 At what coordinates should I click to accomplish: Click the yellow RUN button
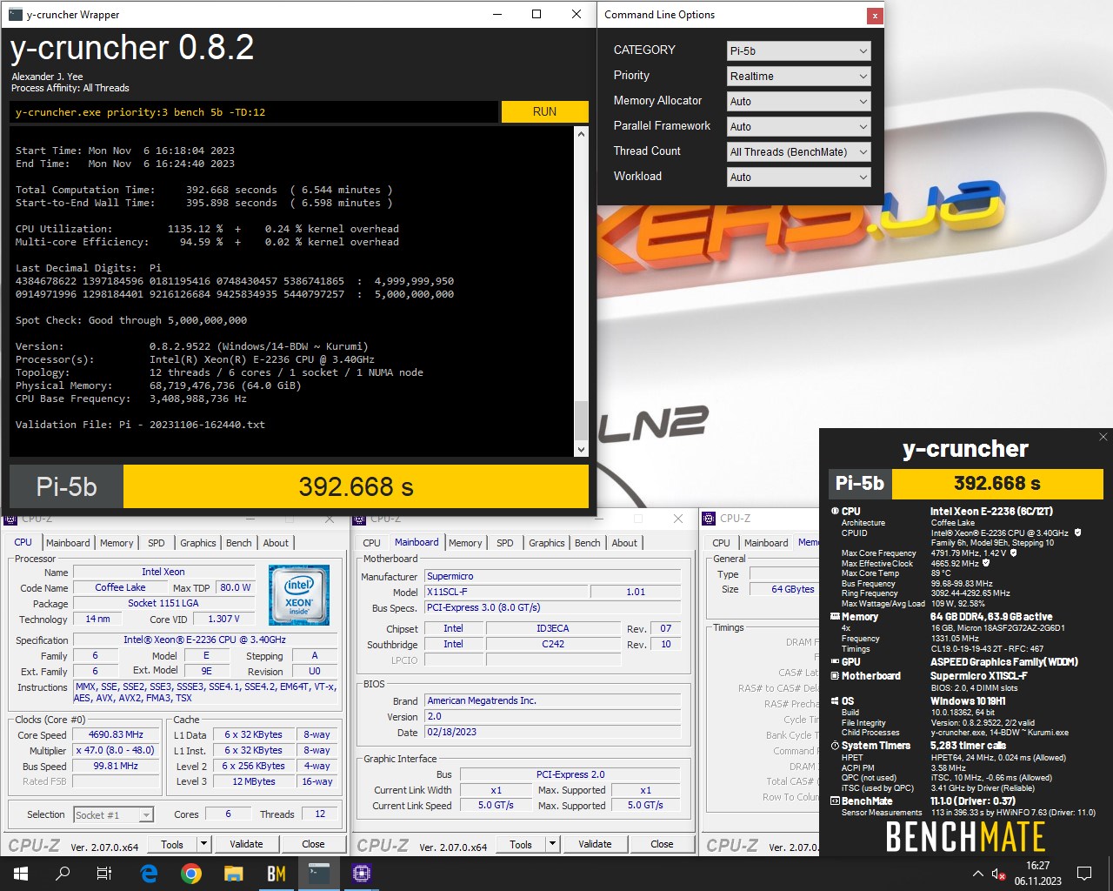(x=544, y=111)
